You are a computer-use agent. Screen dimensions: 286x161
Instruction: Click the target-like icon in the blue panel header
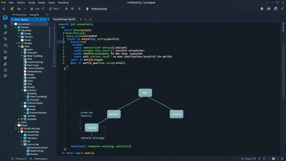click(45, 19)
